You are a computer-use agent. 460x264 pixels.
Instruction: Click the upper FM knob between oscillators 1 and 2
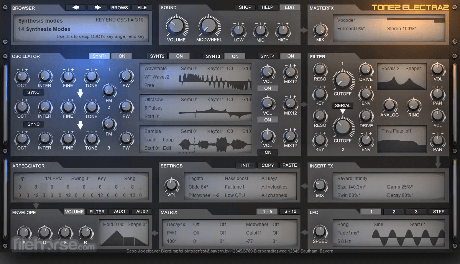click(109, 91)
